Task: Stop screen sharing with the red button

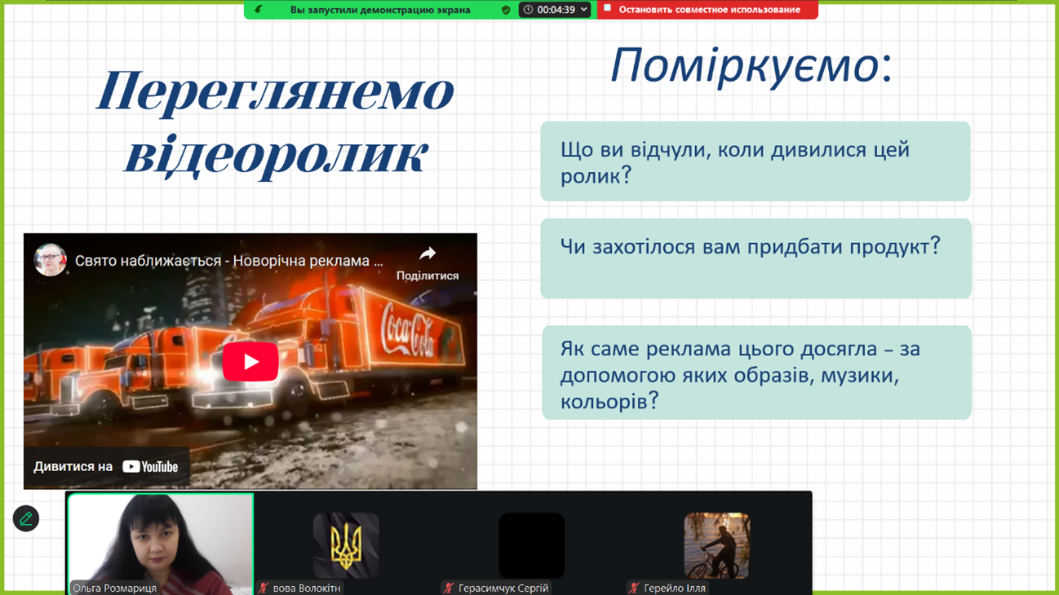Action: coord(707,10)
